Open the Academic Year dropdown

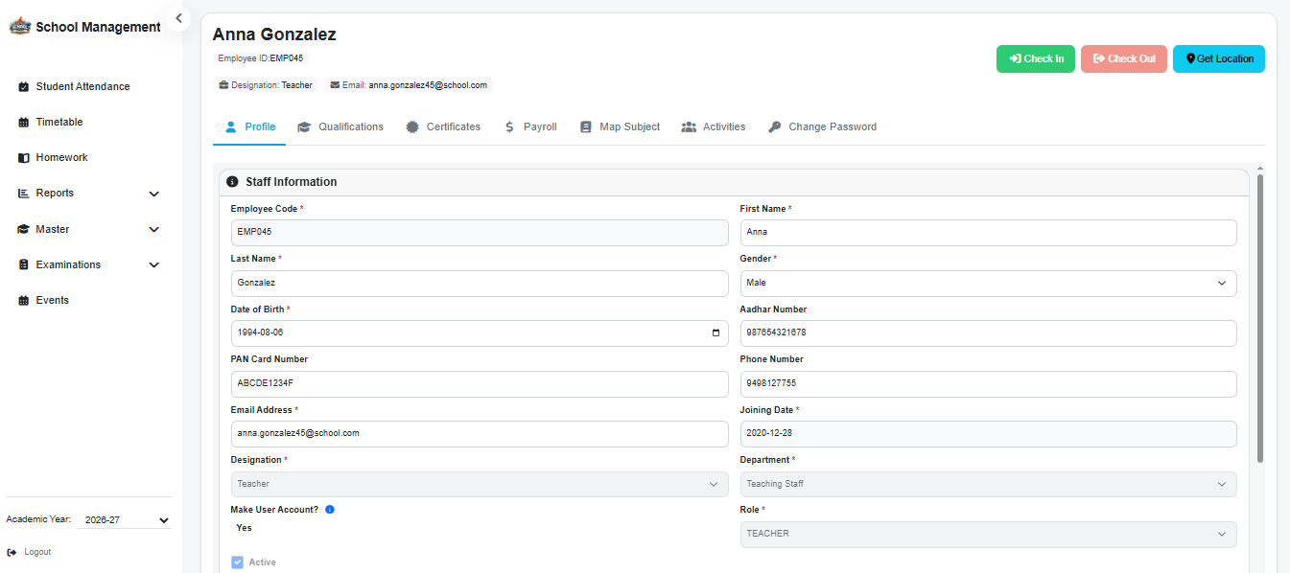coord(124,519)
